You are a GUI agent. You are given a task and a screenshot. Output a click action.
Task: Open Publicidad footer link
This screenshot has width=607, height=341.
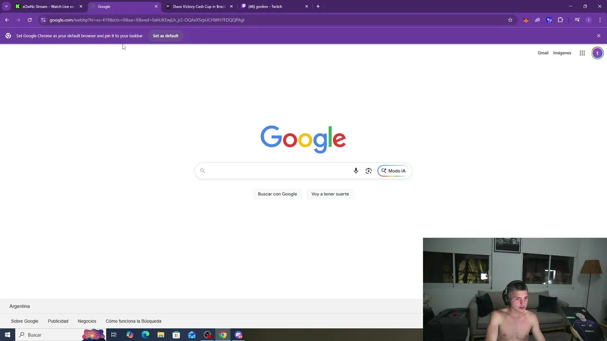click(x=58, y=321)
